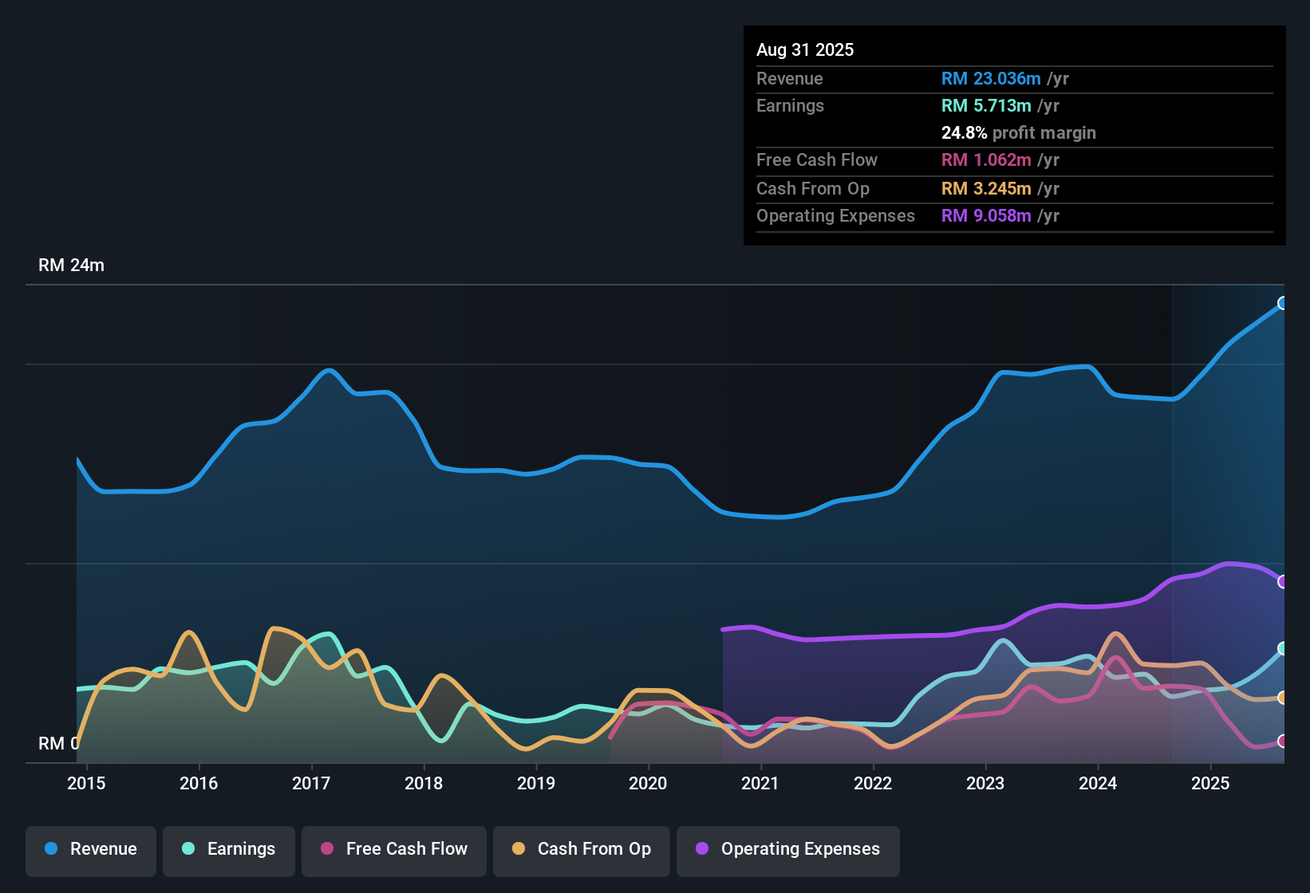1310x893 pixels.
Task: Click the Cash From Op legend chip
Action: (581, 849)
